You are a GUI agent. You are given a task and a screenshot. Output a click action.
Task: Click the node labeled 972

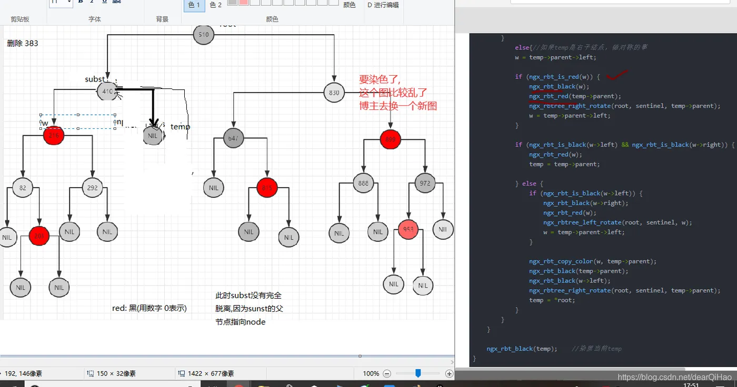click(x=425, y=183)
